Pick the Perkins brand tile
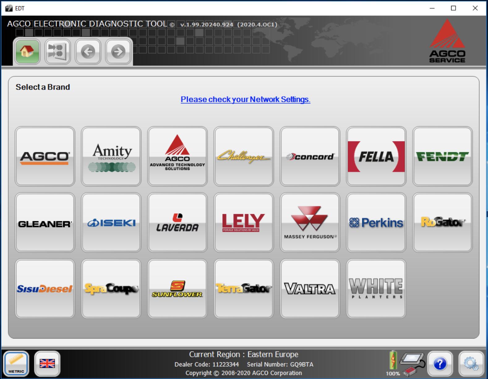Viewport: 488px width, 379px height. pos(376,223)
